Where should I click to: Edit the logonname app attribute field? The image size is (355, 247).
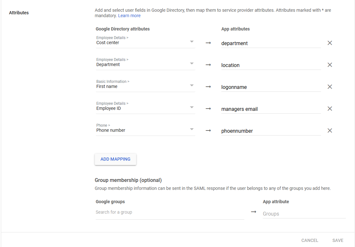click(271, 87)
